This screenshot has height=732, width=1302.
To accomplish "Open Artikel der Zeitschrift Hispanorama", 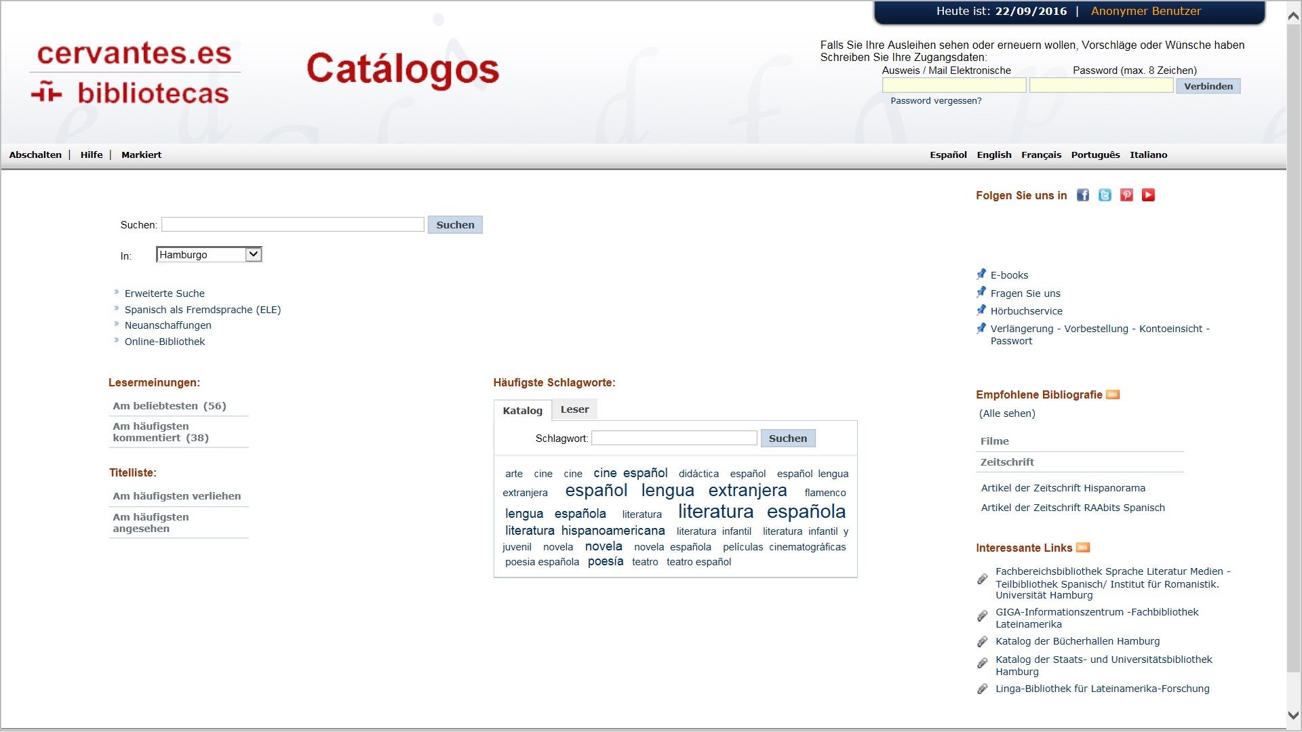I will click(1063, 488).
